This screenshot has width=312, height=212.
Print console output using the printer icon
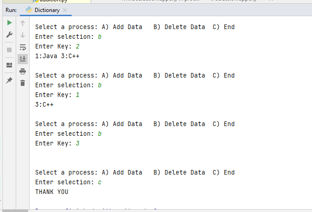click(x=23, y=71)
